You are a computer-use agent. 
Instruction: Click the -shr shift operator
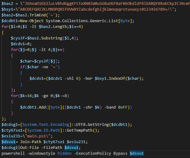click(88, 107)
